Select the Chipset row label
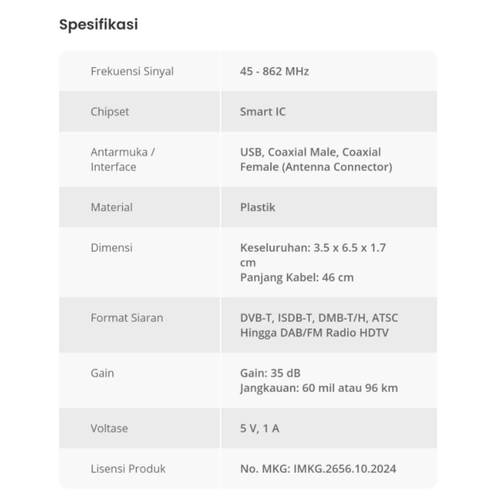The height and width of the screenshot is (497, 497). coord(111,112)
